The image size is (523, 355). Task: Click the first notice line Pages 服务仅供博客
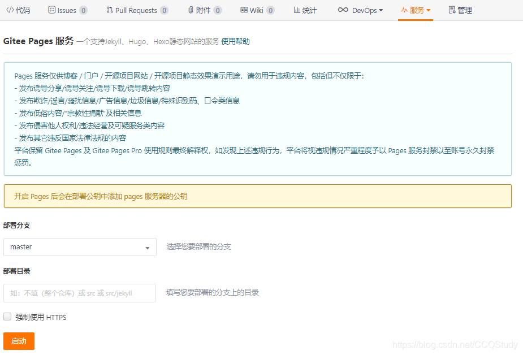189,76
